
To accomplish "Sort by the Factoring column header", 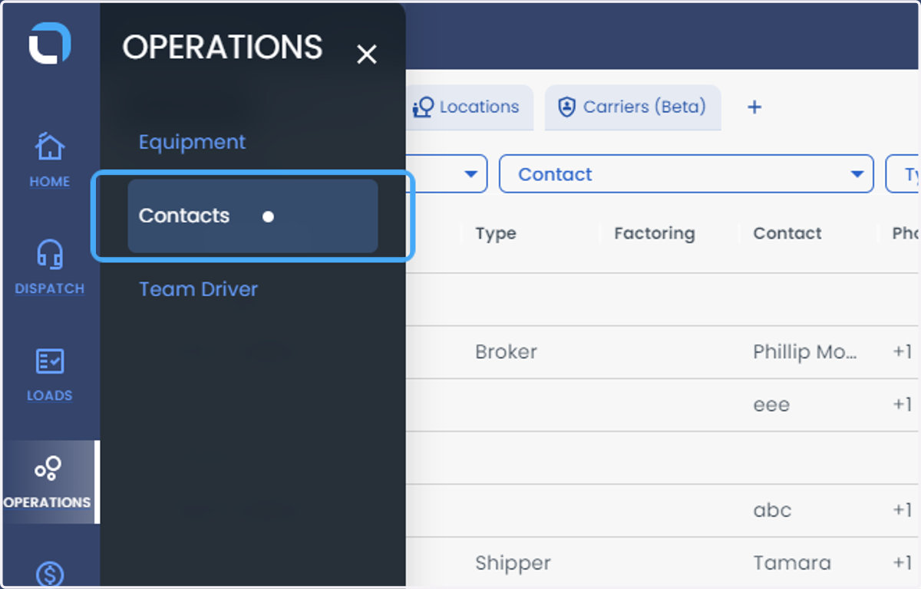I will [655, 233].
